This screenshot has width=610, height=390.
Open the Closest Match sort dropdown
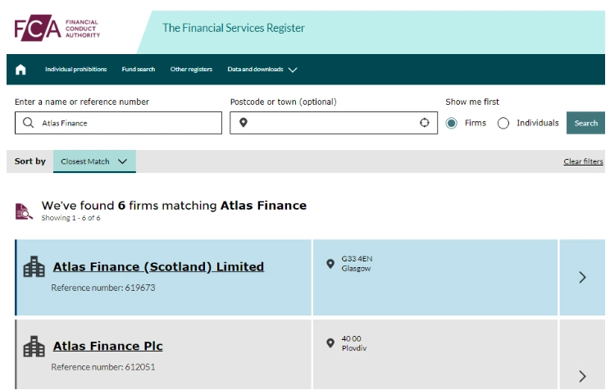click(x=94, y=161)
